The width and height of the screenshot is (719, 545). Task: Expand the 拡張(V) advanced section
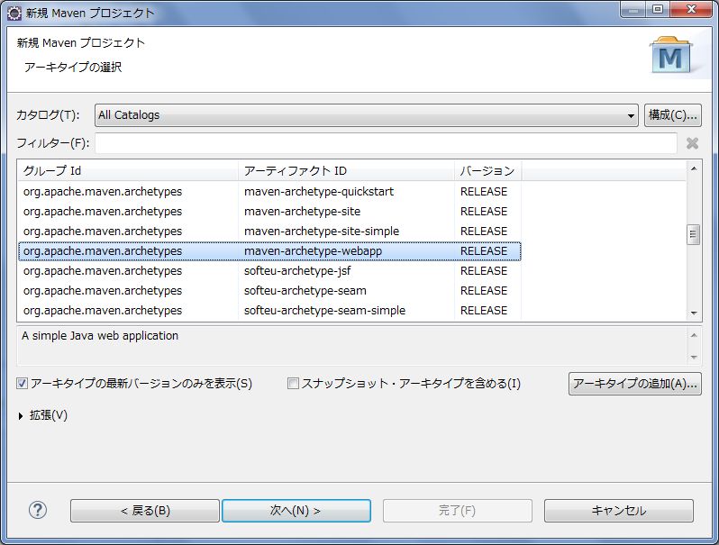click(21, 416)
